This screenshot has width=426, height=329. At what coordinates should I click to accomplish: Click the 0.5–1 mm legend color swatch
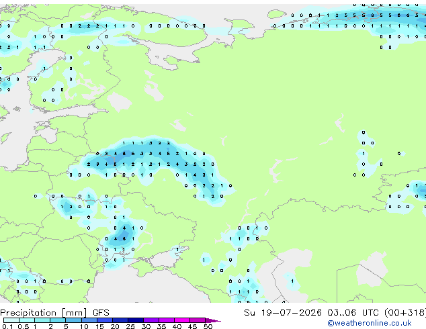pos(27,320)
